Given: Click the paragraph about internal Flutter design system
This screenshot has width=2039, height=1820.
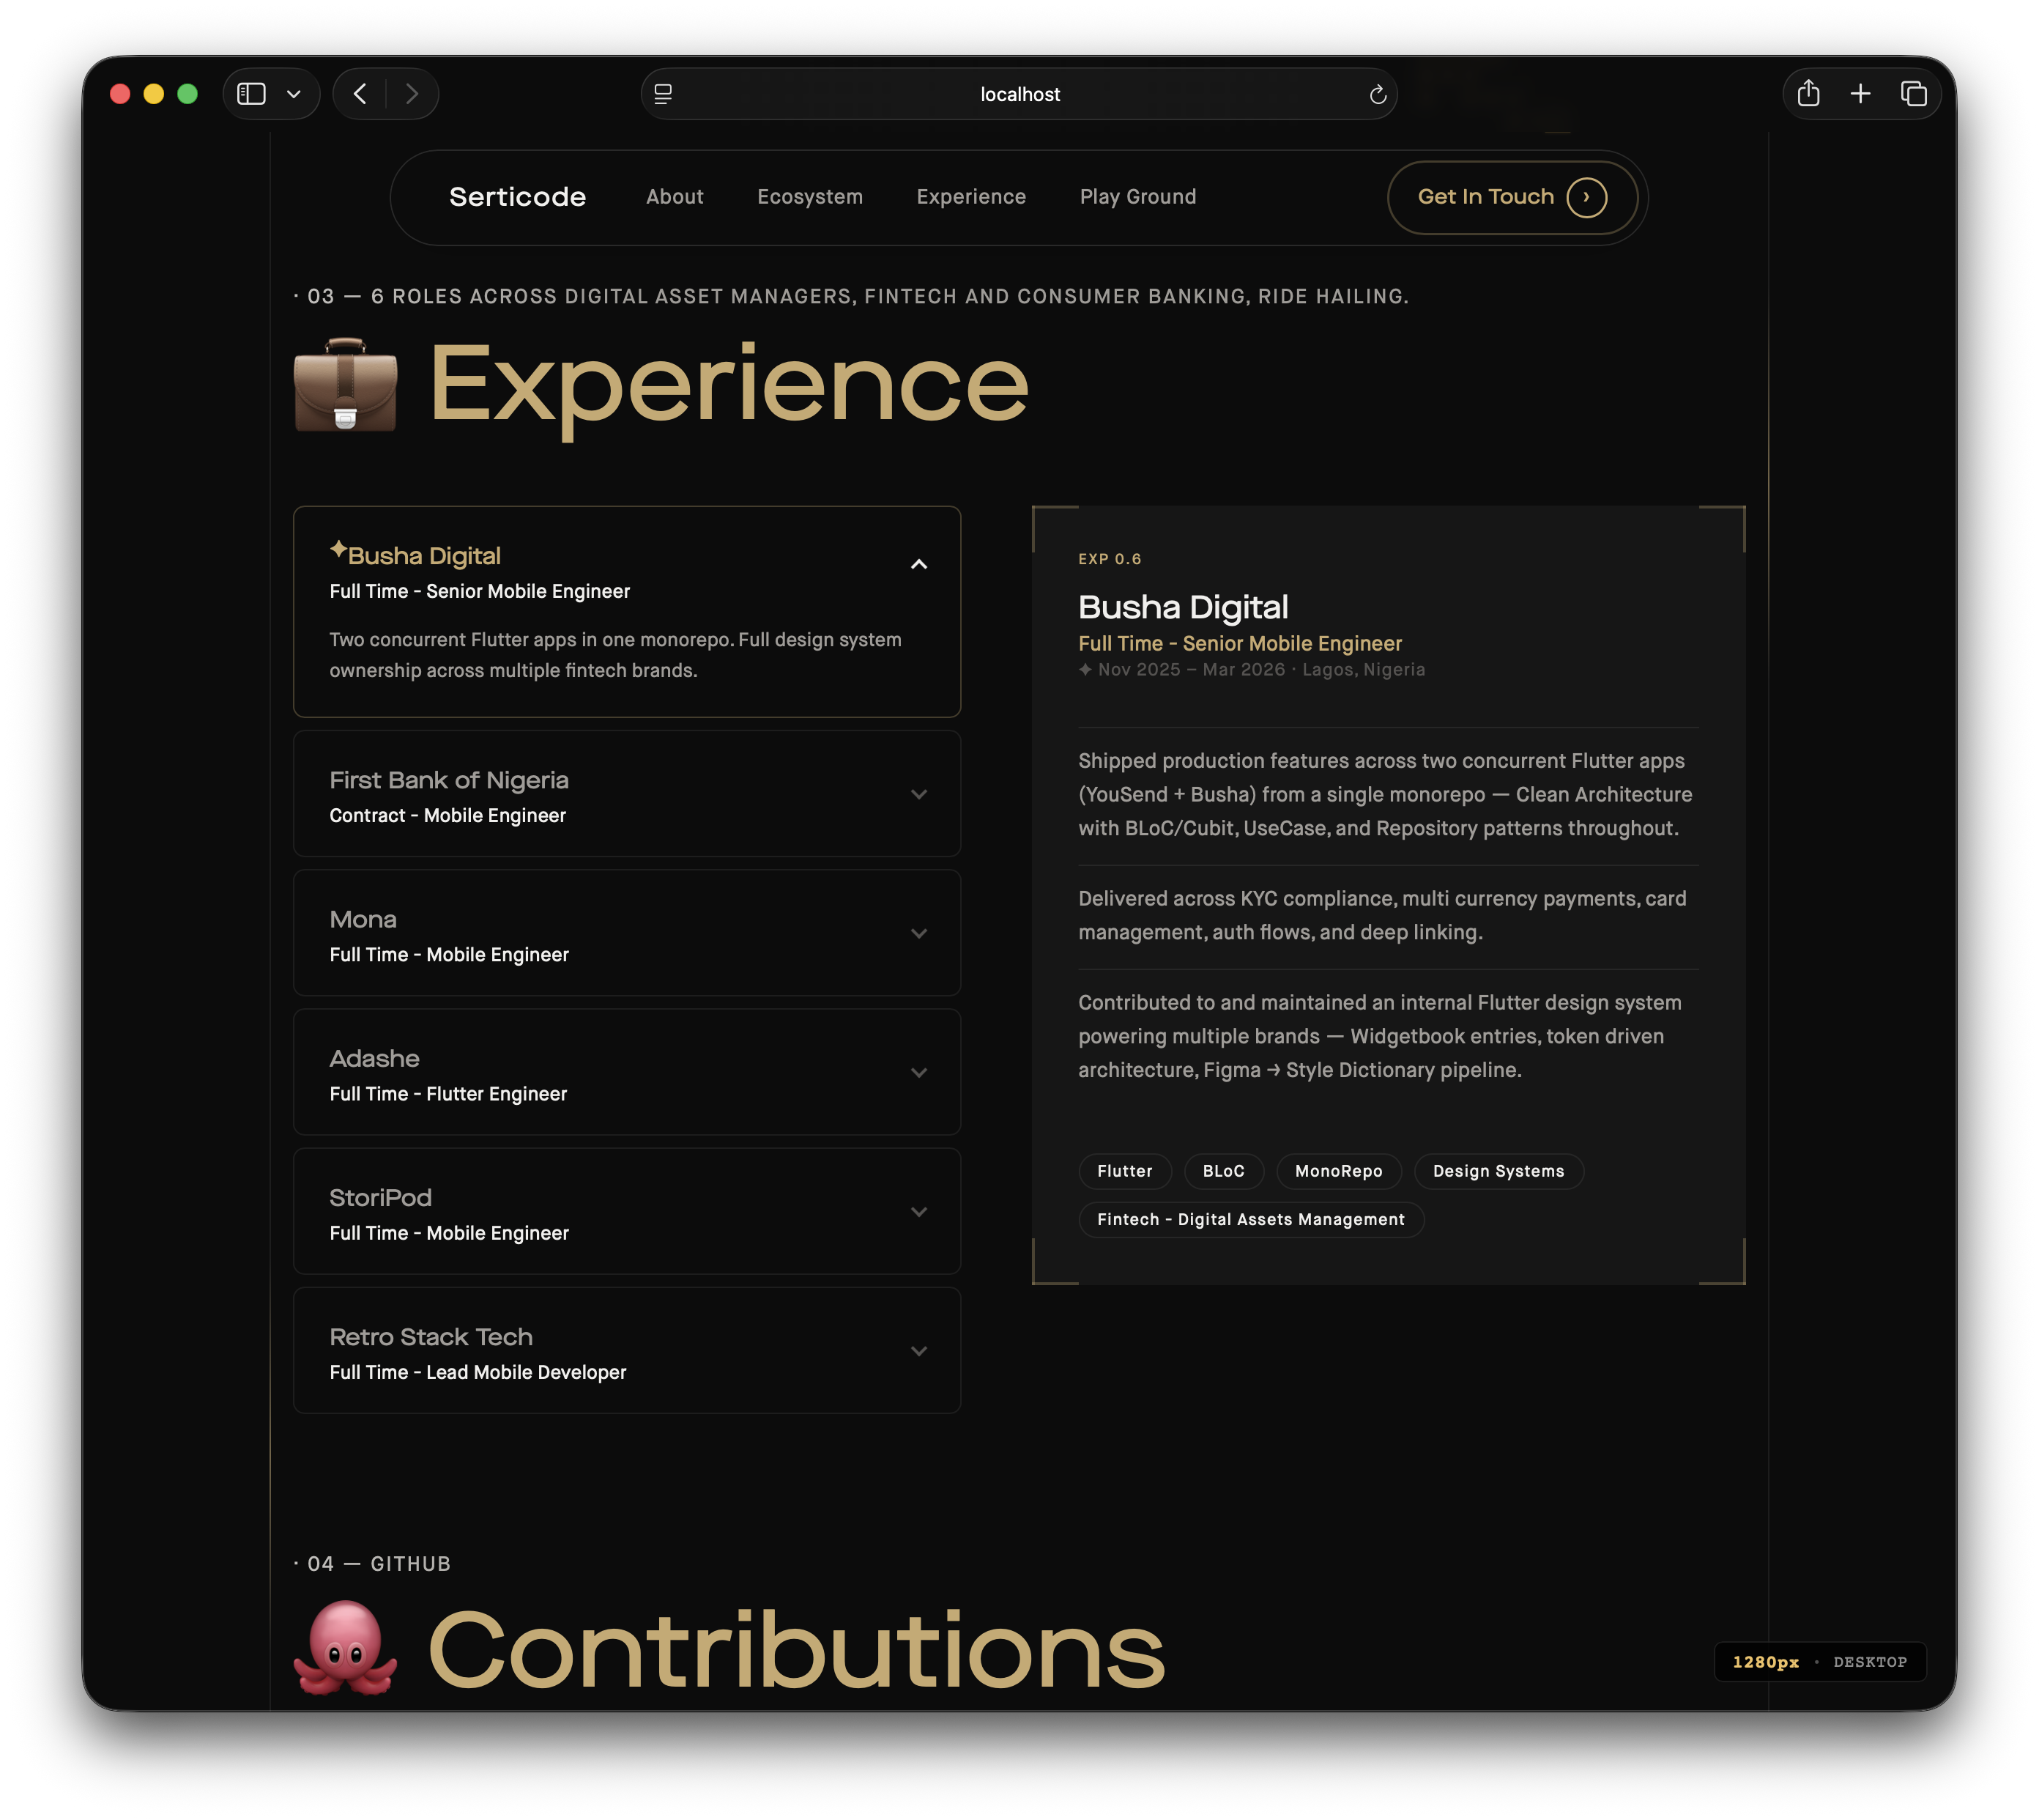Looking at the screenshot, I should click(1381, 1036).
